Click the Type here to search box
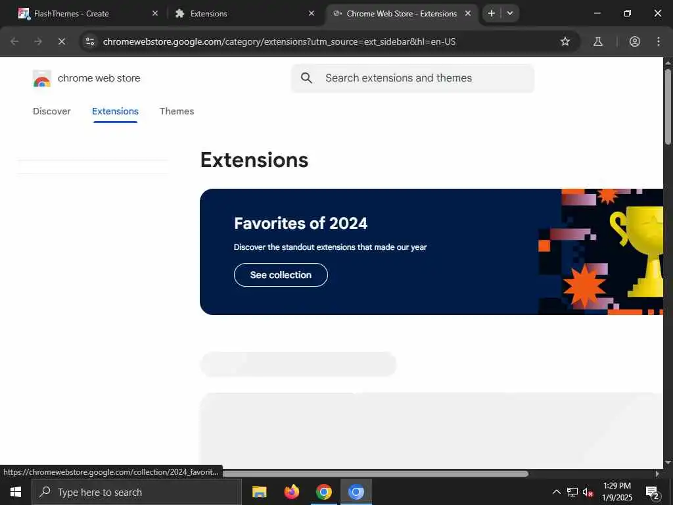This screenshot has width=673, height=505. point(137,492)
